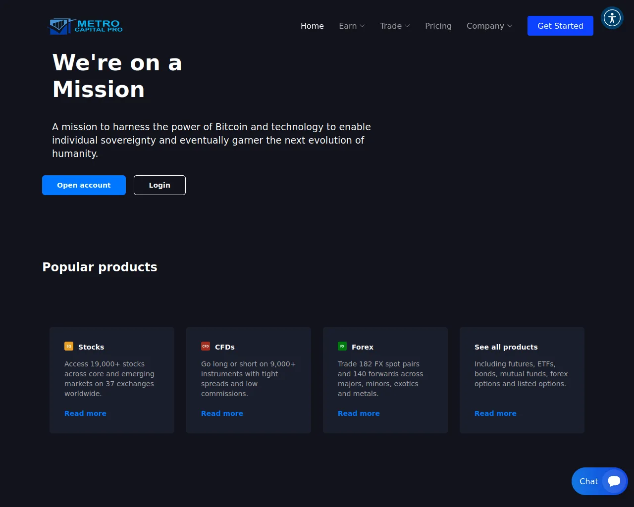Screen dimensions: 634x507
Task: Open the Pricing page
Action: (x=438, y=26)
